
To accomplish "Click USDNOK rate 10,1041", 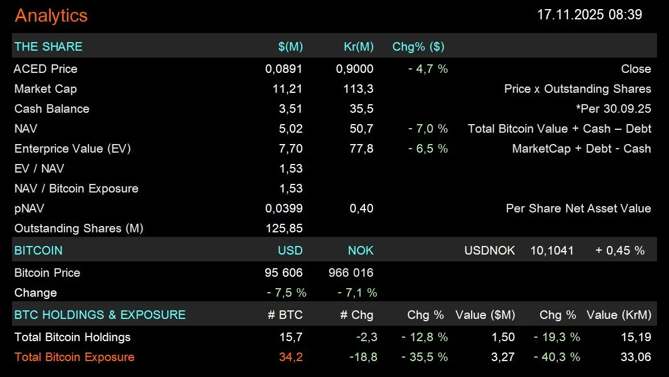I will pyautogui.click(x=552, y=251).
